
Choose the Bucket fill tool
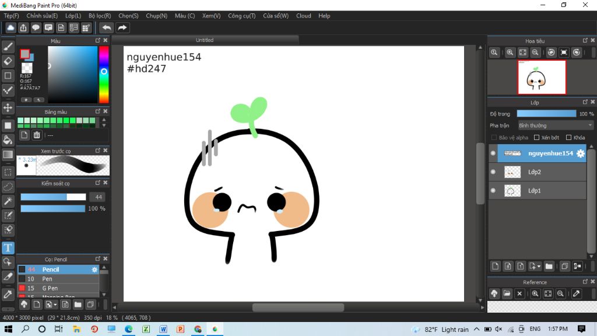tap(8, 140)
